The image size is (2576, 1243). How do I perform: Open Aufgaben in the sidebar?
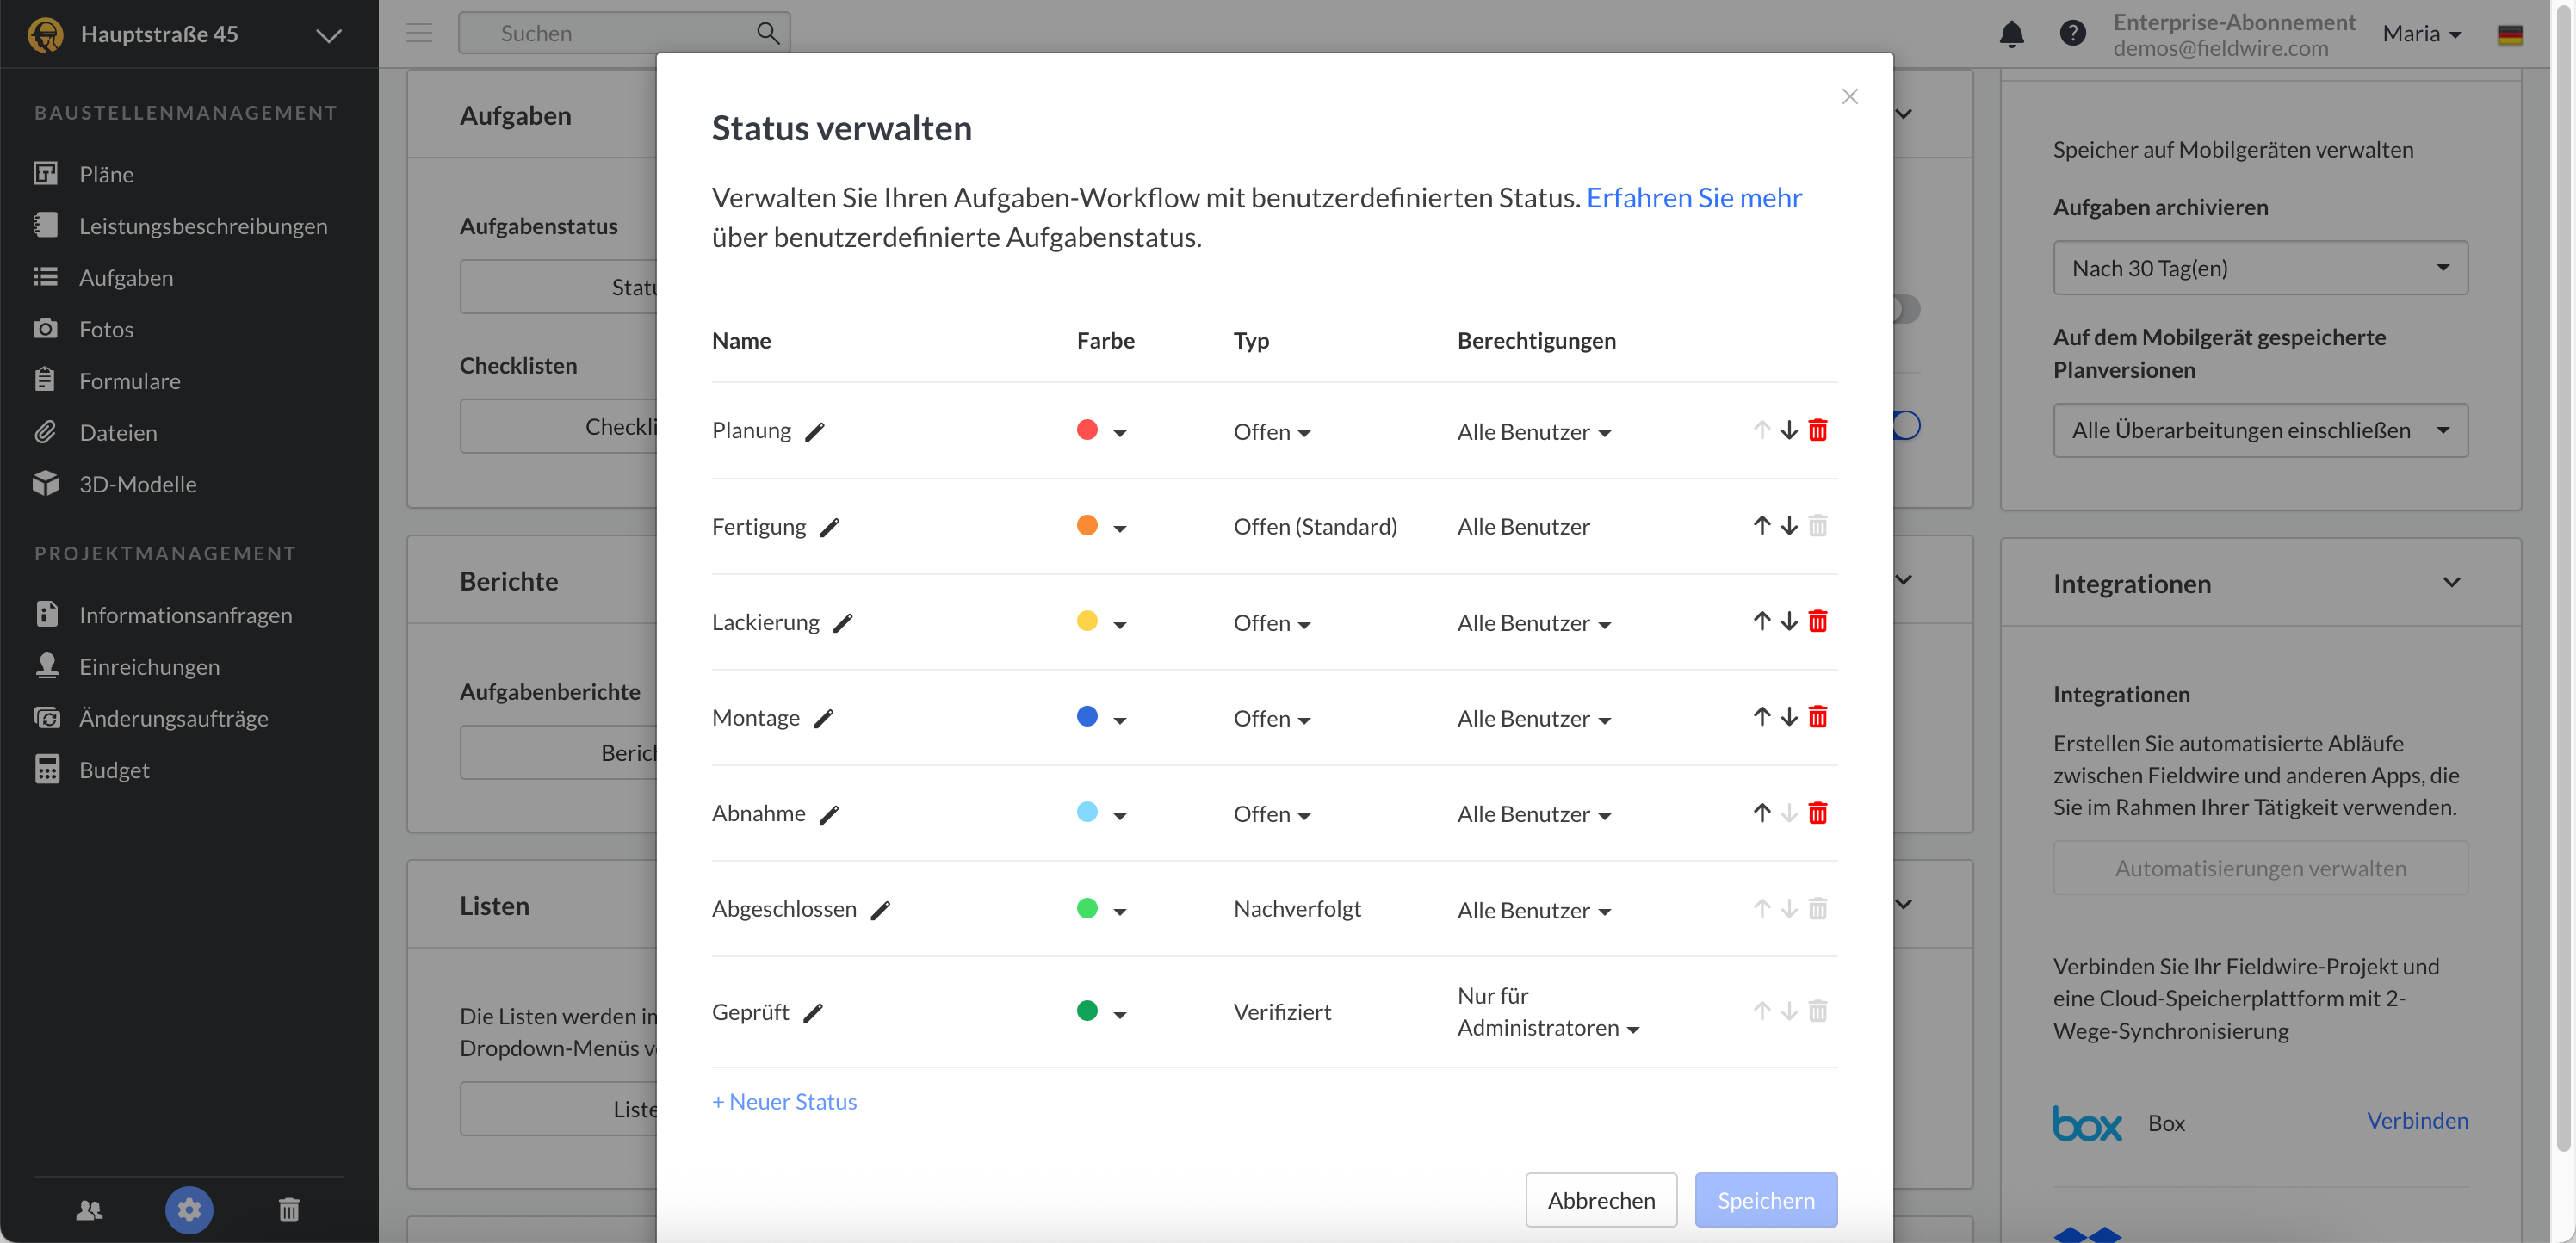126,277
